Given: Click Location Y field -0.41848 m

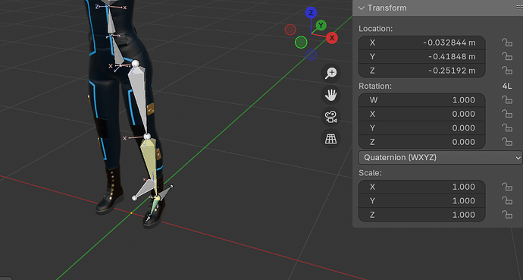Looking at the screenshot, I should tap(422, 57).
